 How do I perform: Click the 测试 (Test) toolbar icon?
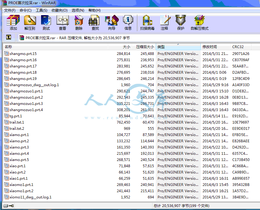pos(46,22)
